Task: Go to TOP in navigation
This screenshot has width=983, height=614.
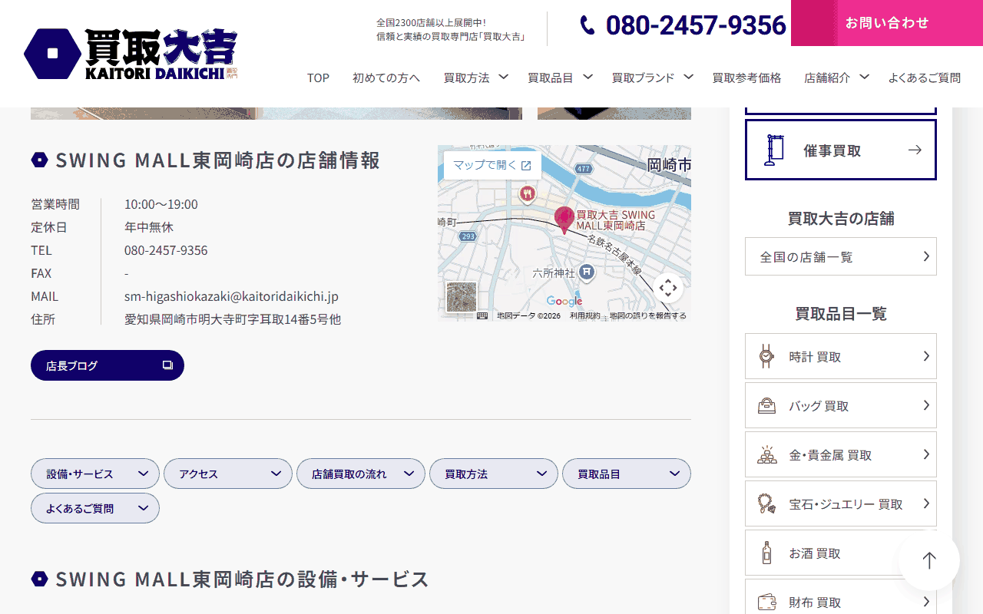Action: click(318, 78)
